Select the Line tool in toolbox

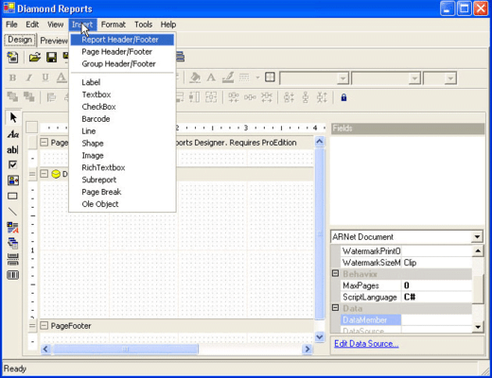(x=12, y=212)
